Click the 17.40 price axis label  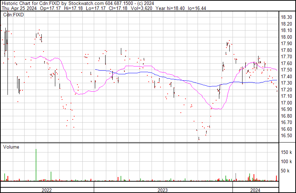click(x=286, y=76)
